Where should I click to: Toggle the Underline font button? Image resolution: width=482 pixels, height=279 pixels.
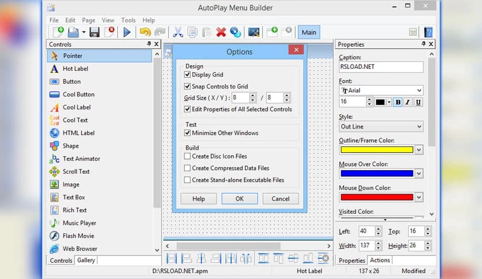pos(419,103)
